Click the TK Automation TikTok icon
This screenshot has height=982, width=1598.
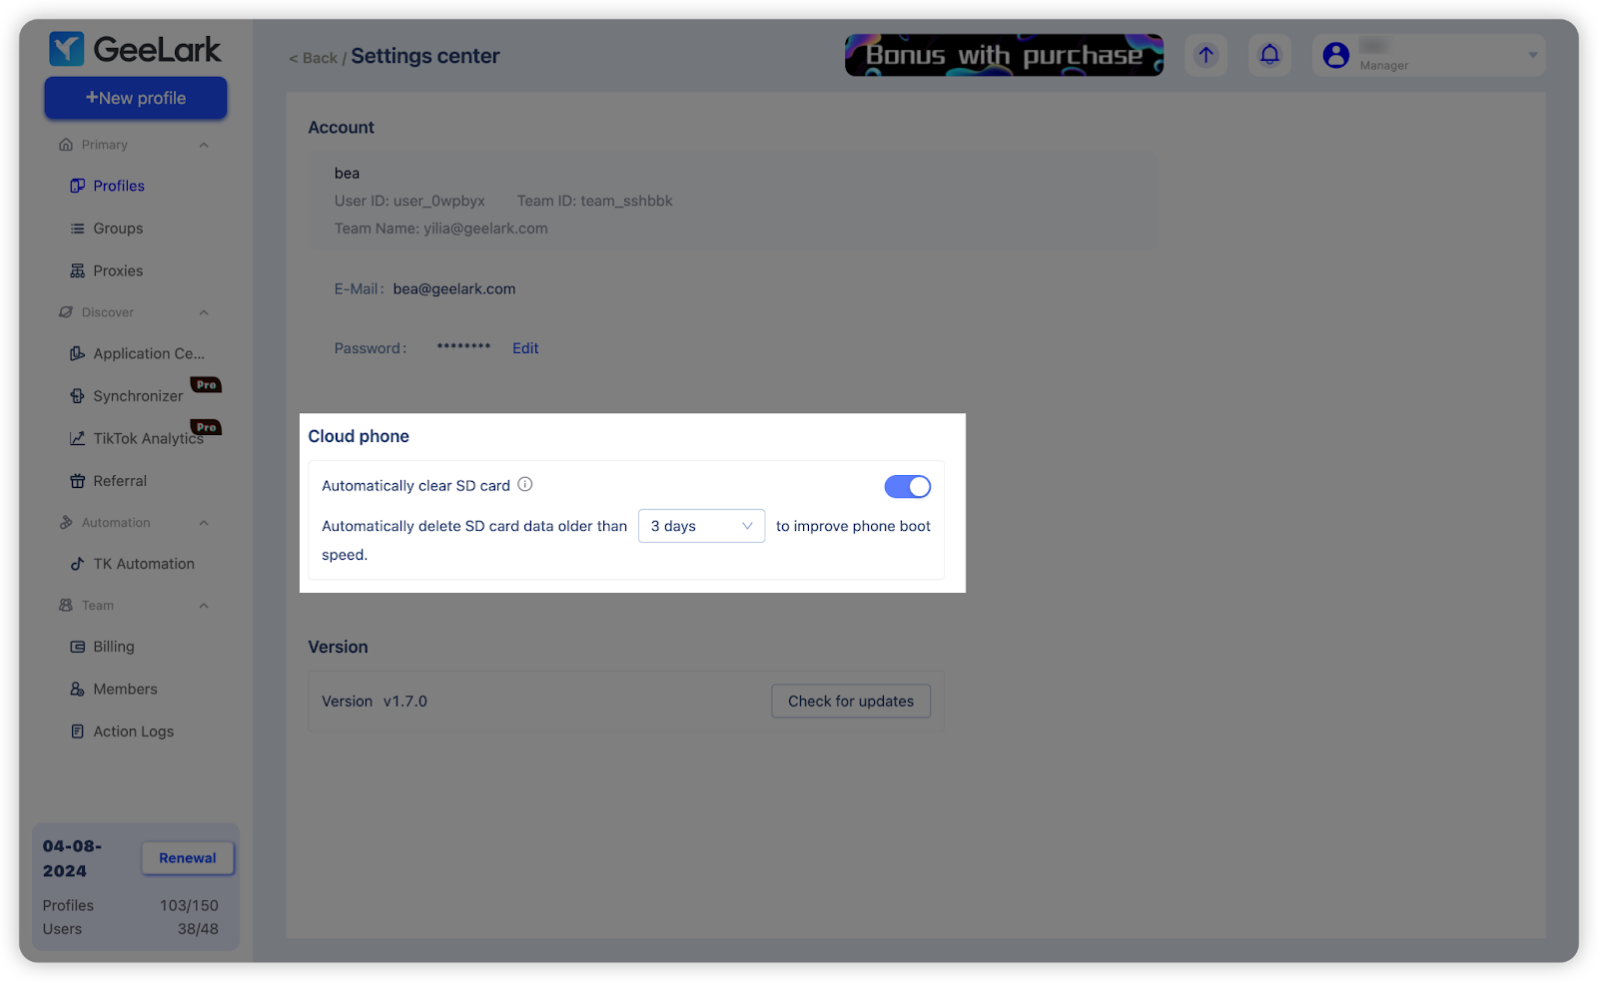pyautogui.click(x=77, y=564)
